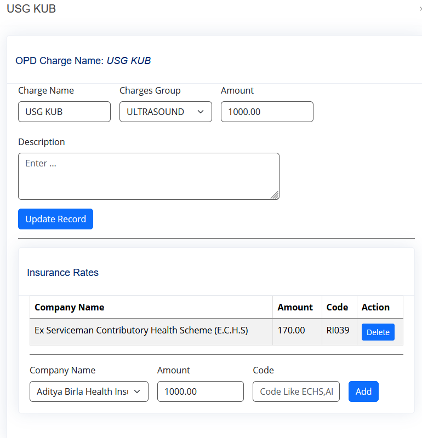Screen dimensions: 422x438
Task: Click the Charge Name field containing USG KUB
Action: coord(64,112)
